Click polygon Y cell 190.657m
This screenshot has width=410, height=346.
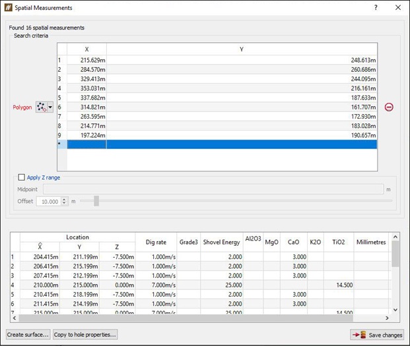[242, 135]
